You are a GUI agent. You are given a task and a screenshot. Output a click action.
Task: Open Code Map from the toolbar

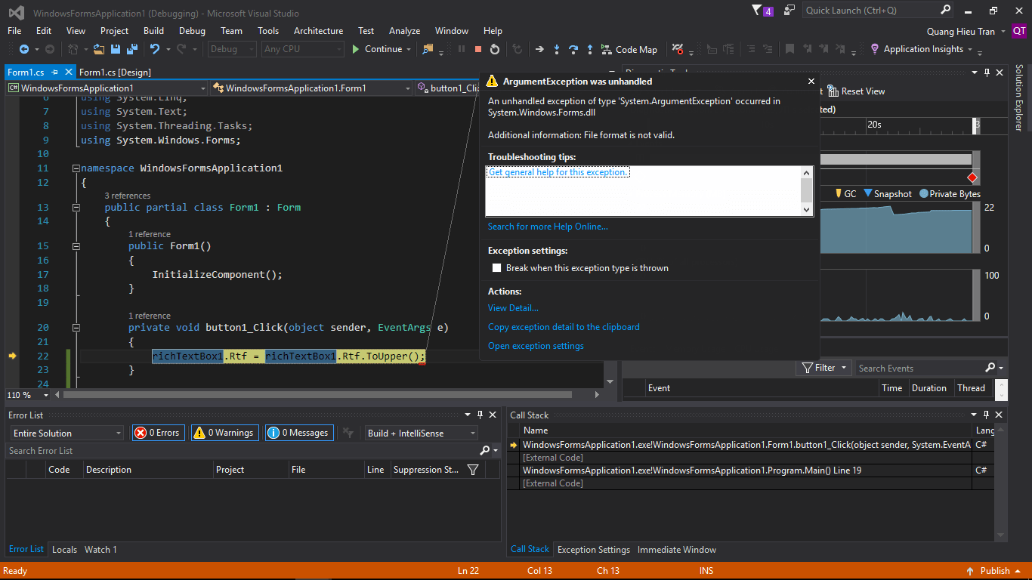[x=629, y=49]
